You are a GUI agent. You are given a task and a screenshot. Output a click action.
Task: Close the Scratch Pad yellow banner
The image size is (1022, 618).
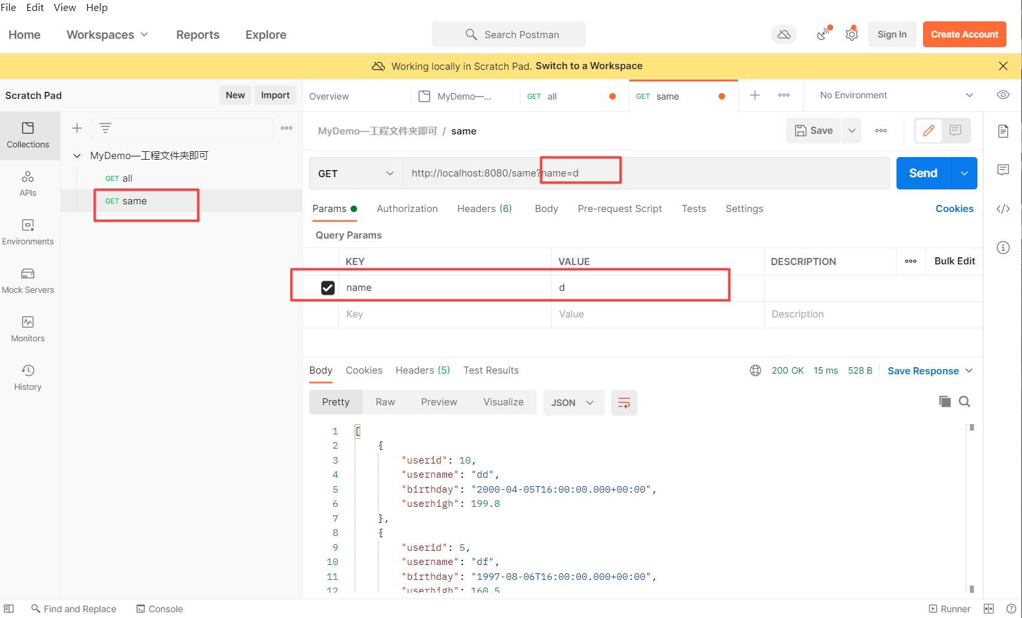click(x=1003, y=66)
